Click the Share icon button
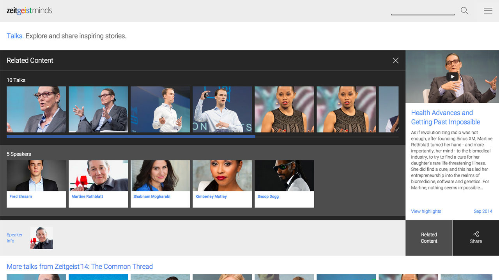Screen dimensions: 499x280 [x=476, y=238]
